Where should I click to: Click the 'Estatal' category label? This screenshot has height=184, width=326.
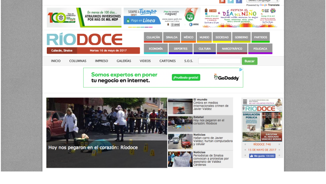[199, 117]
